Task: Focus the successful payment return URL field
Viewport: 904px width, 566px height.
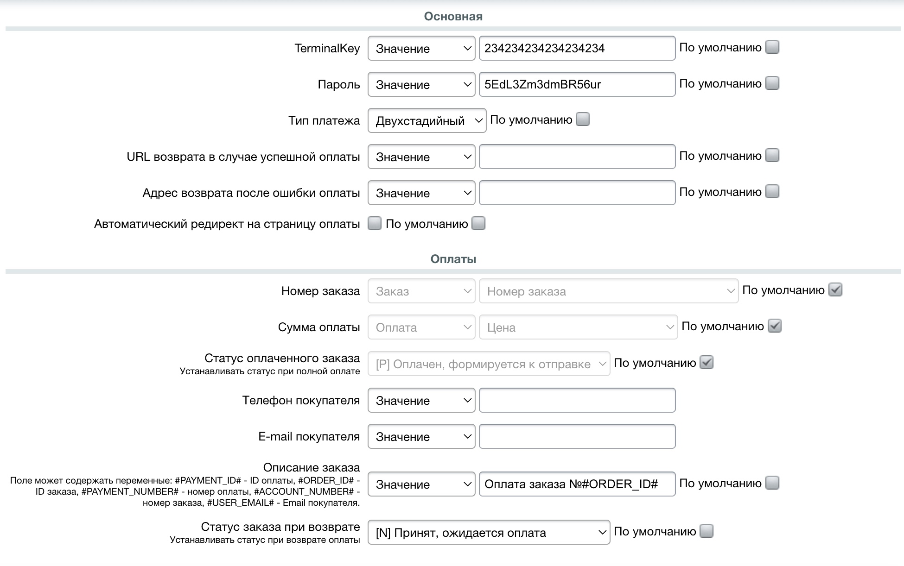Action: coord(577,157)
